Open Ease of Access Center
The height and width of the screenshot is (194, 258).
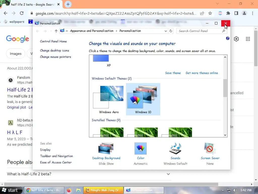click(56, 162)
